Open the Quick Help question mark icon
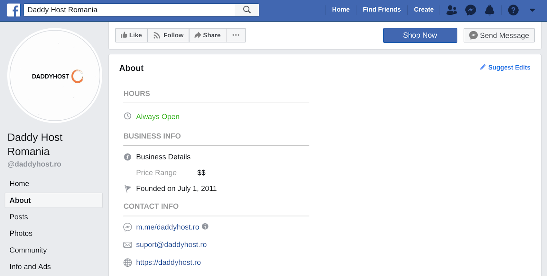Screen dimensions: 547x276 [513, 10]
